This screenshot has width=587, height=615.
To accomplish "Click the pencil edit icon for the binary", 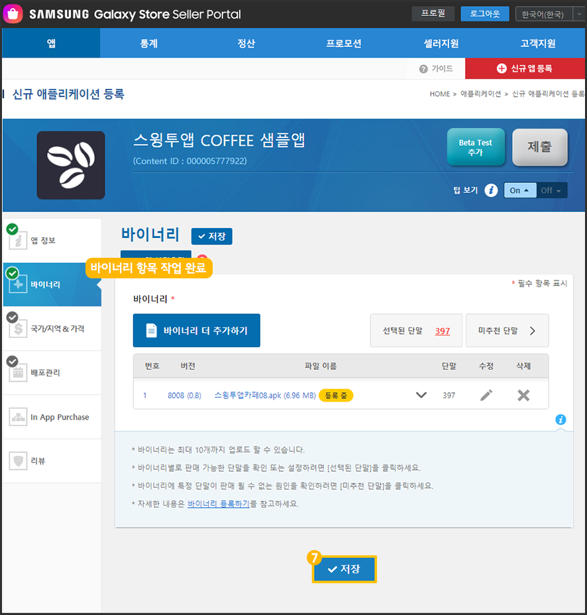I will click(x=486, y=395).
